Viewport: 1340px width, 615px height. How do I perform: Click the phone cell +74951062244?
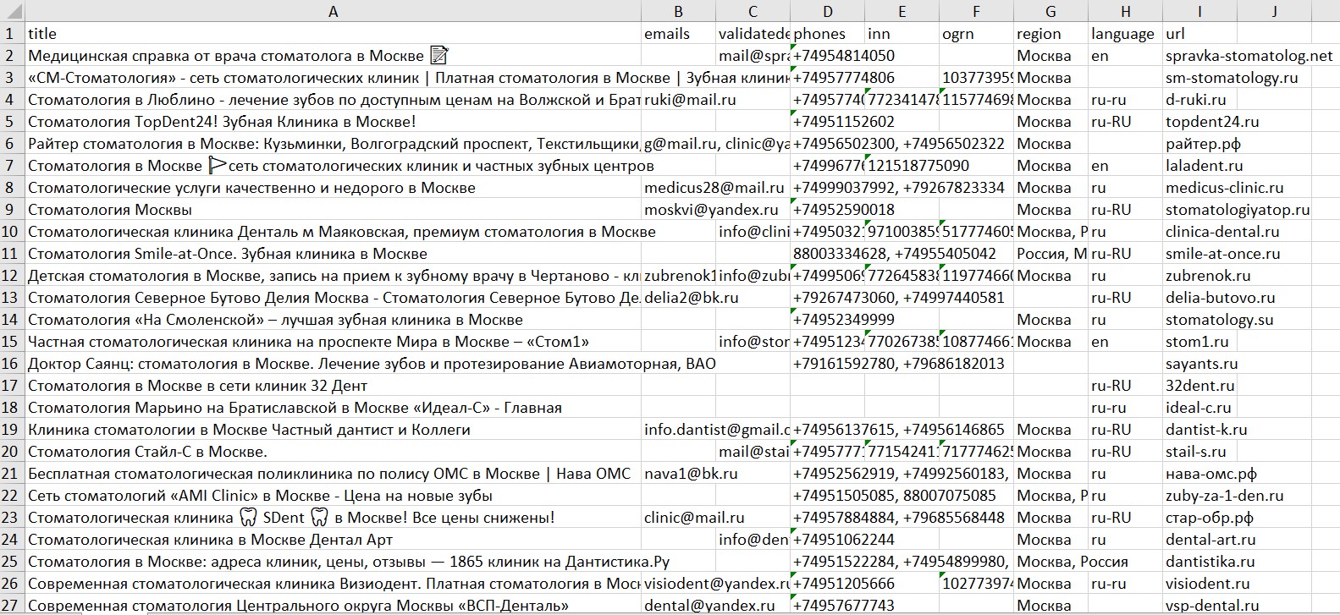coord(843,540)
